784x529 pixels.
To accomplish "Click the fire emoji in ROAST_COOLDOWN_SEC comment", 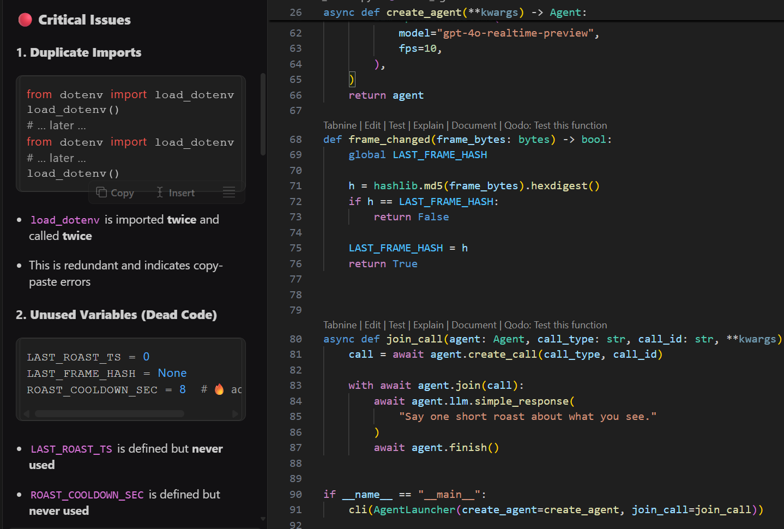I will (x=219, y=389).
